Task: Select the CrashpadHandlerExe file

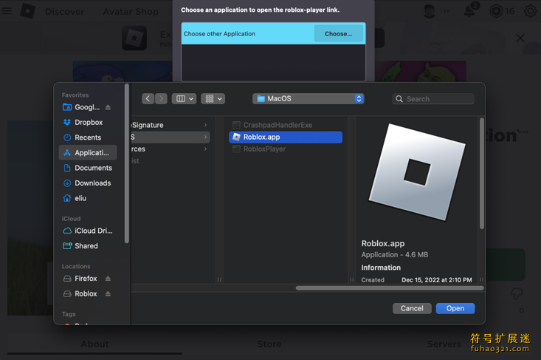Action: [286, 125]
